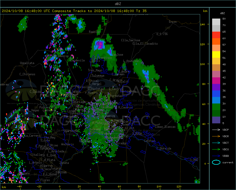Click the Anchoris map label
236x190 pixels.
click(x=67, y=144)
